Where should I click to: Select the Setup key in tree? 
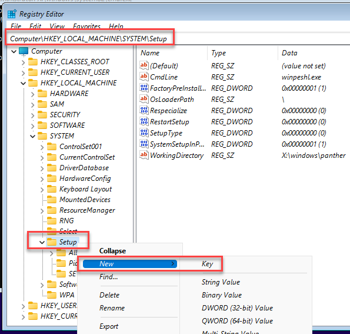pyautogui.click(x=68, y=242)
